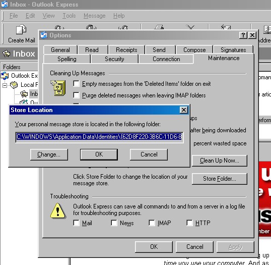This screenshot has height=265, width=271.
Task: Click the Folders pane header
Action: pos(19,67)
